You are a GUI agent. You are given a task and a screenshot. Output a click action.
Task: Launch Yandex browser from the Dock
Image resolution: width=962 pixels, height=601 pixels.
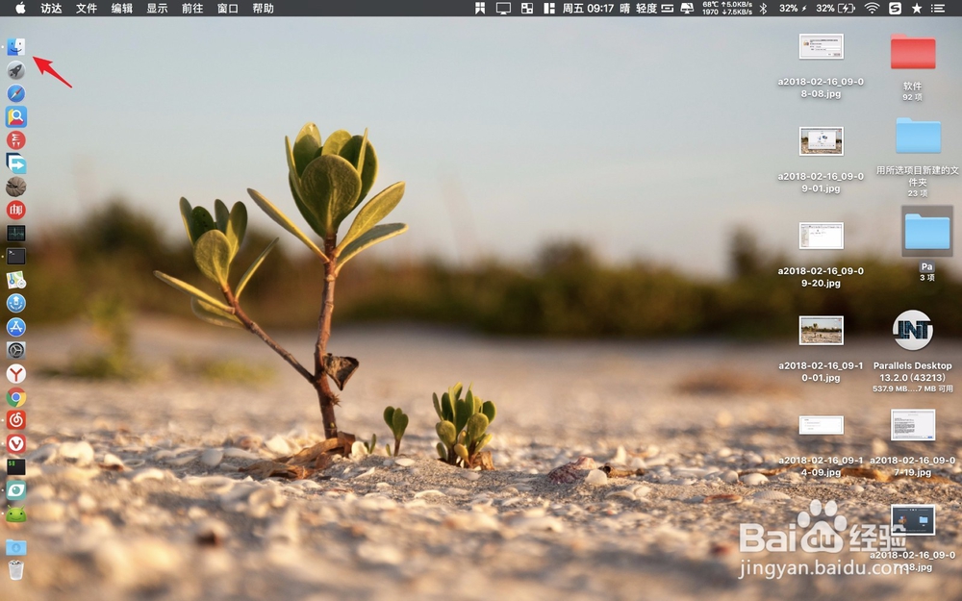pos(16,373)
